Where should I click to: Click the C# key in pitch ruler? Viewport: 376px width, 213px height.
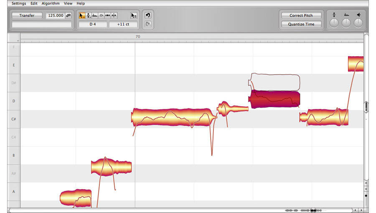(14, 119)
